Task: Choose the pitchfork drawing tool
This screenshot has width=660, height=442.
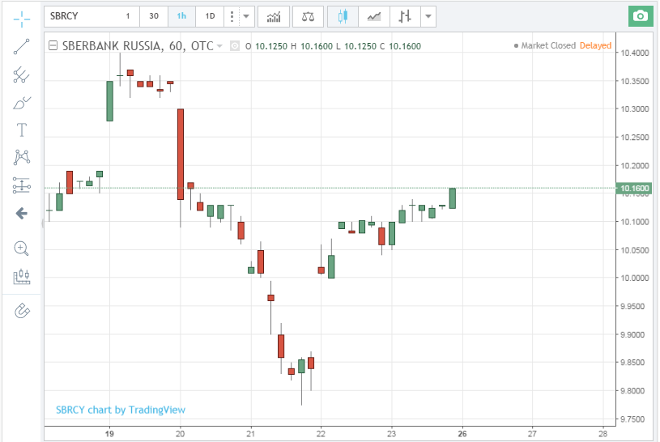Action: 22,75
